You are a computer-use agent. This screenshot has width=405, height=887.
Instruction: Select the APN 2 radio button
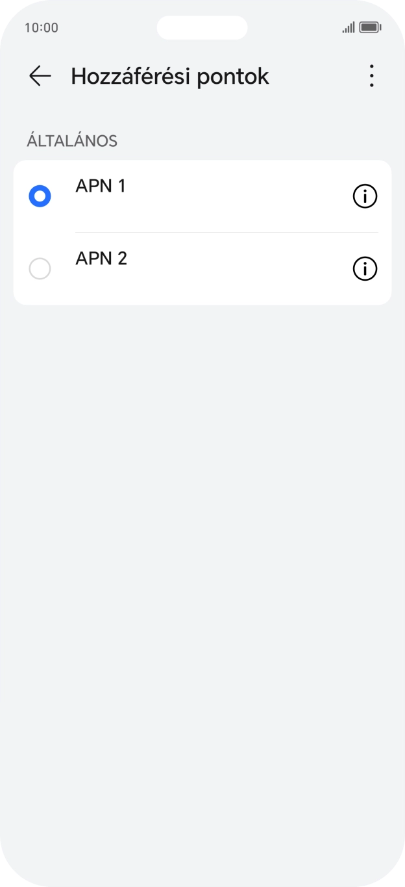pos(40,268)
